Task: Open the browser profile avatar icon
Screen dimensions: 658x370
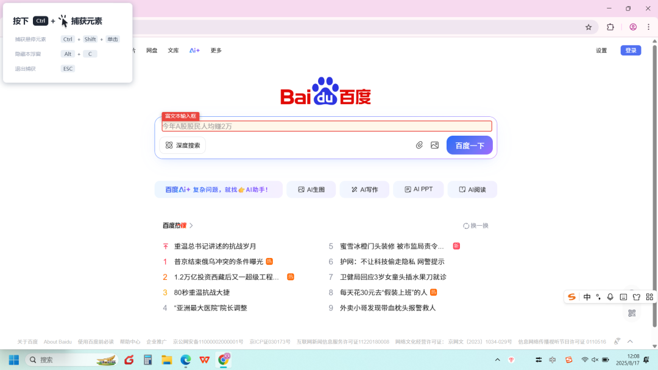Action: pos(633,27)
